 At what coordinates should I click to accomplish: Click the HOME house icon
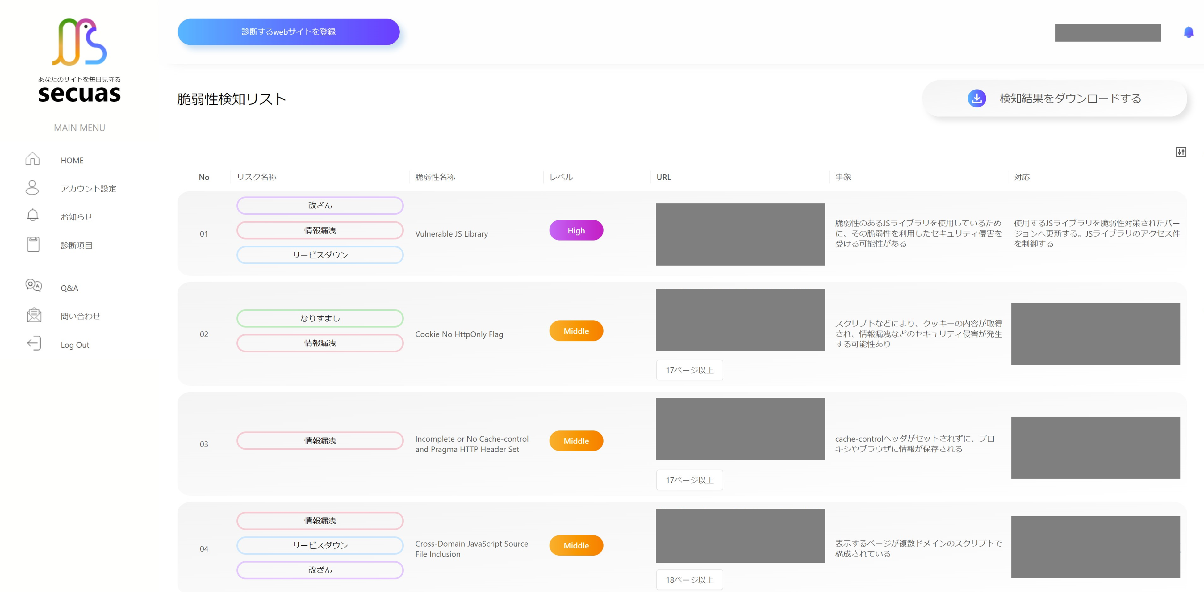coord(32,159)
